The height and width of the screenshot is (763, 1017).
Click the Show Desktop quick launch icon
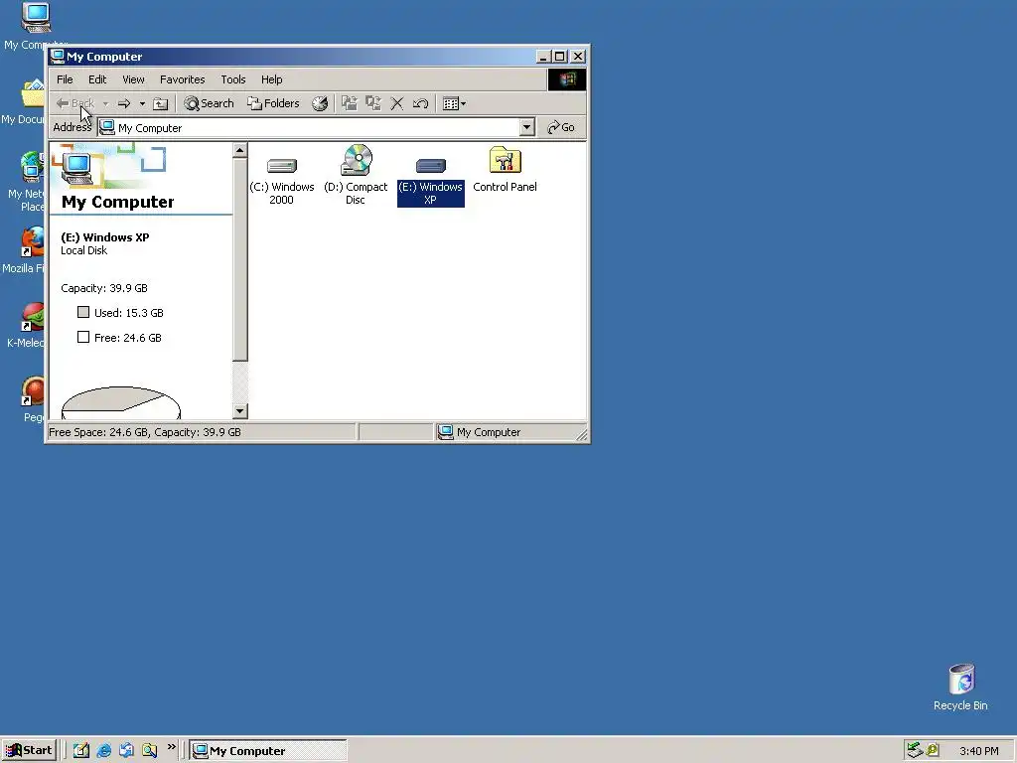click(x=81, y=750)
